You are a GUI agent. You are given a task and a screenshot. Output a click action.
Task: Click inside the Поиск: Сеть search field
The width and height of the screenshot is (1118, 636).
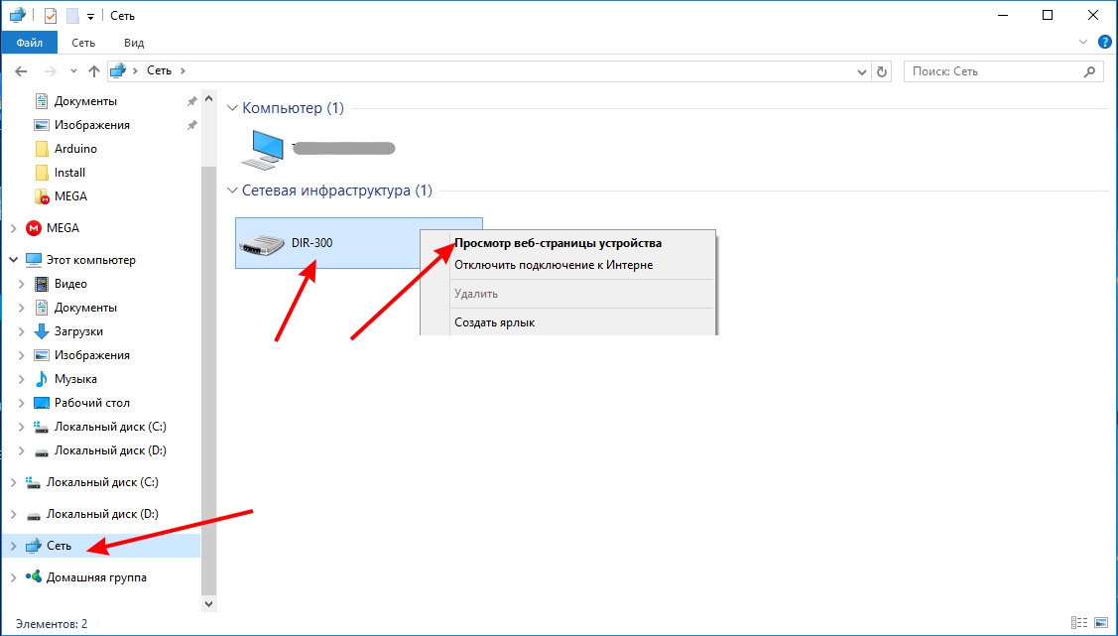coord(992,70)
